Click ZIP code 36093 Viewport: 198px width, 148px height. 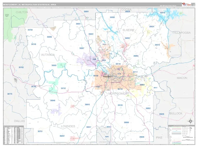click(x=136, y=56)
